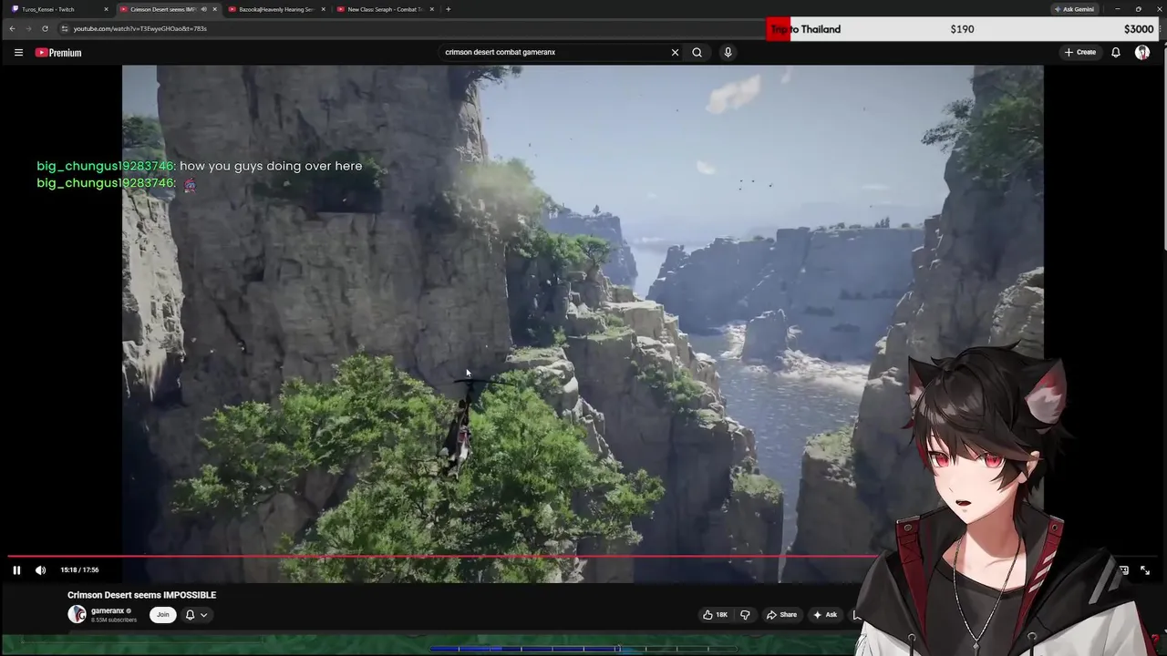
Task: Click the $190 raised amount
Action: (x=962, y=29)
